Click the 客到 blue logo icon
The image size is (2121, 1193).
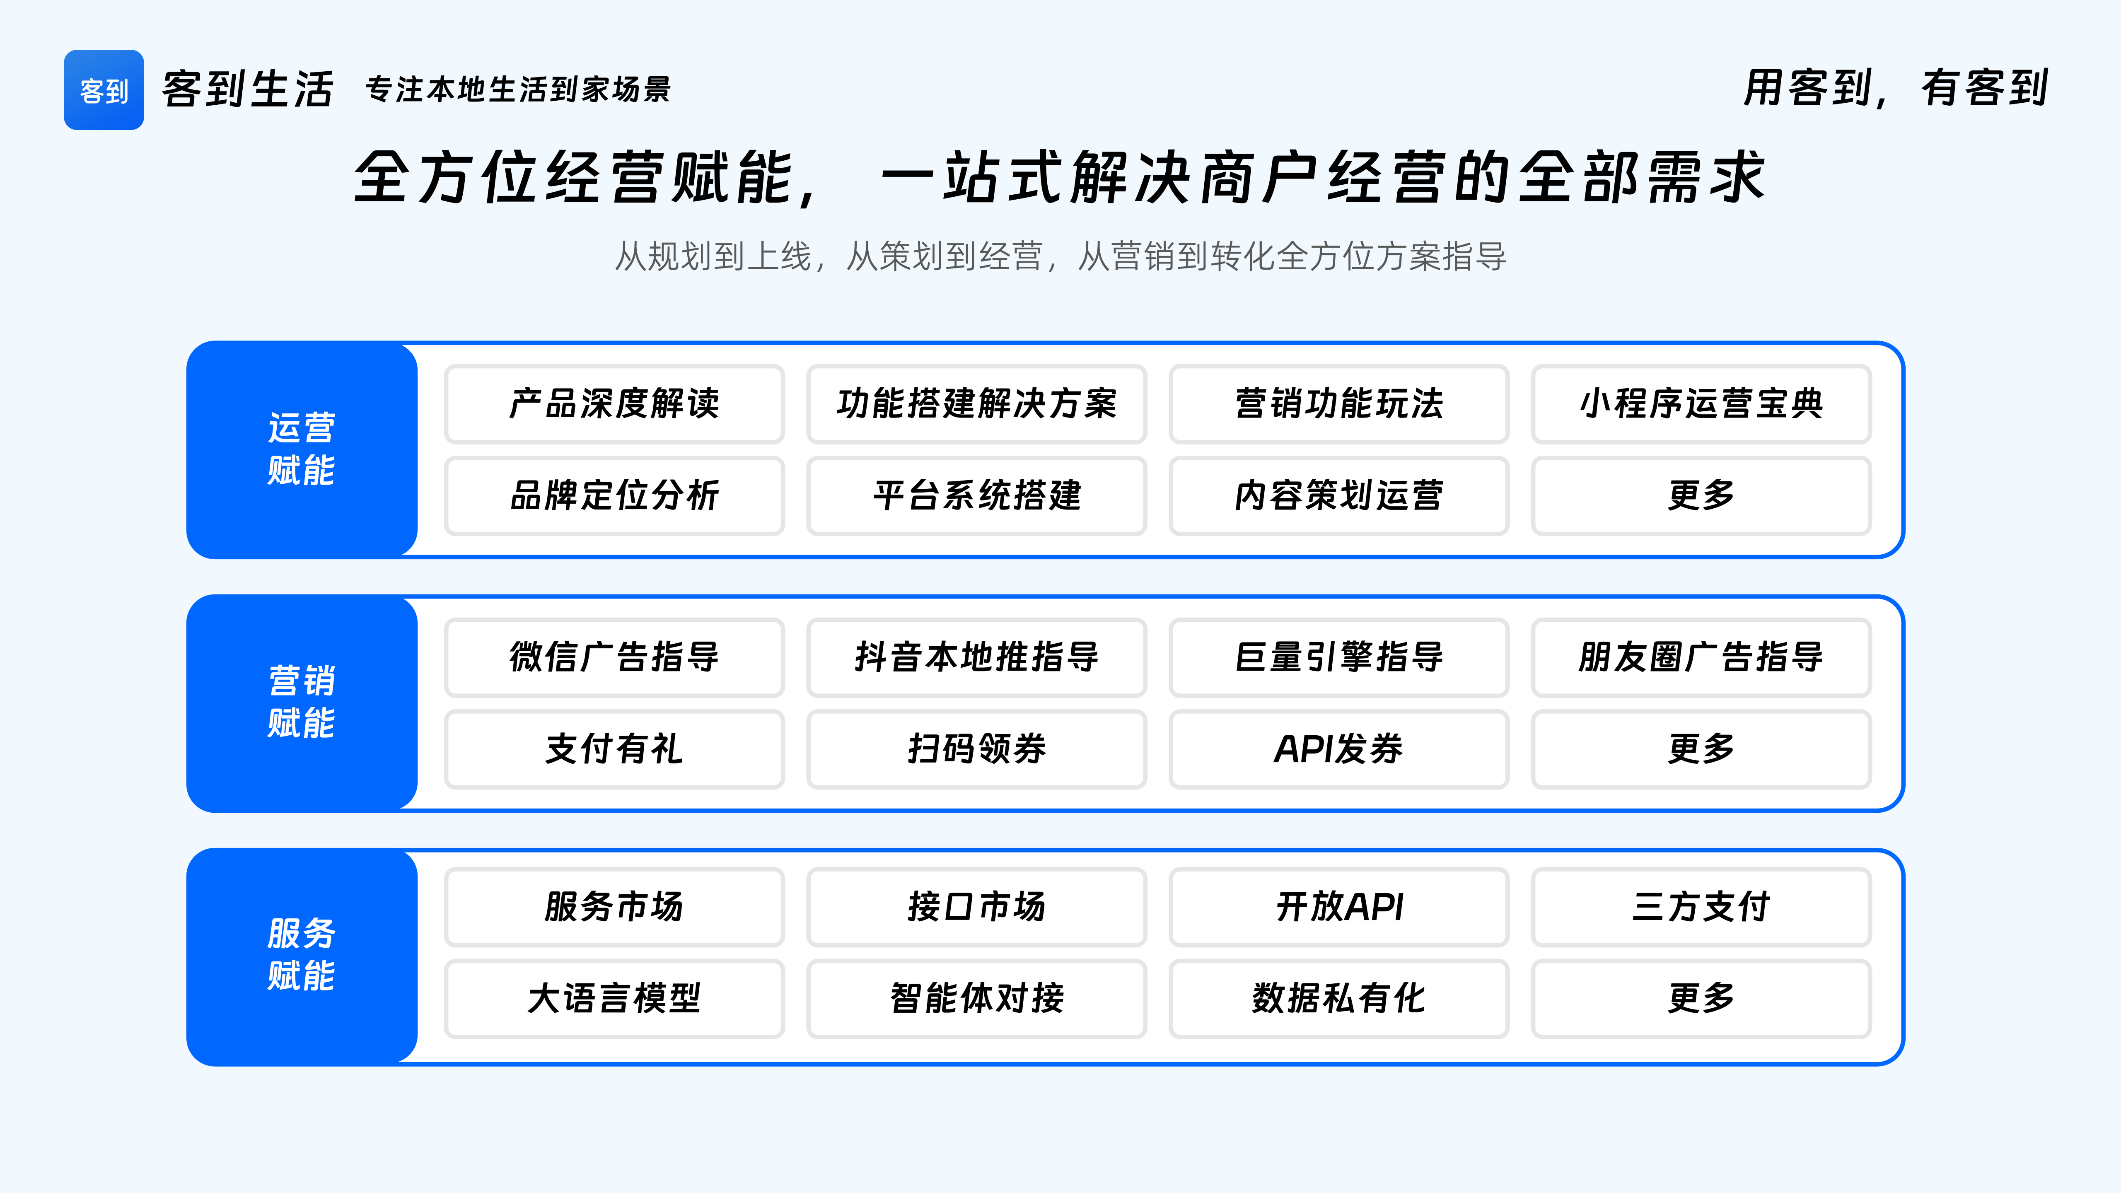point(104,90)
